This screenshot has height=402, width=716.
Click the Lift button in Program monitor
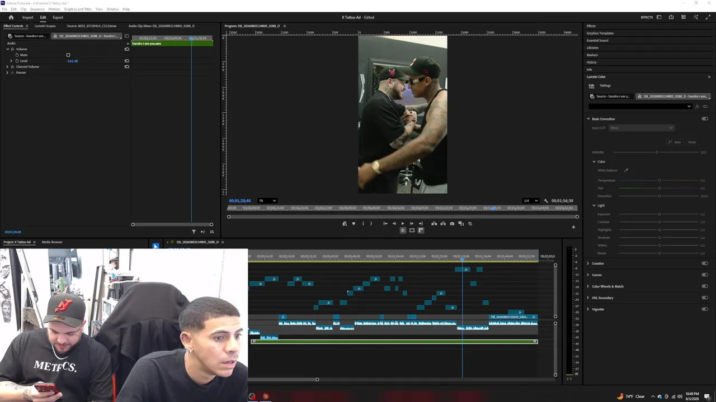(x=434, y=223)
